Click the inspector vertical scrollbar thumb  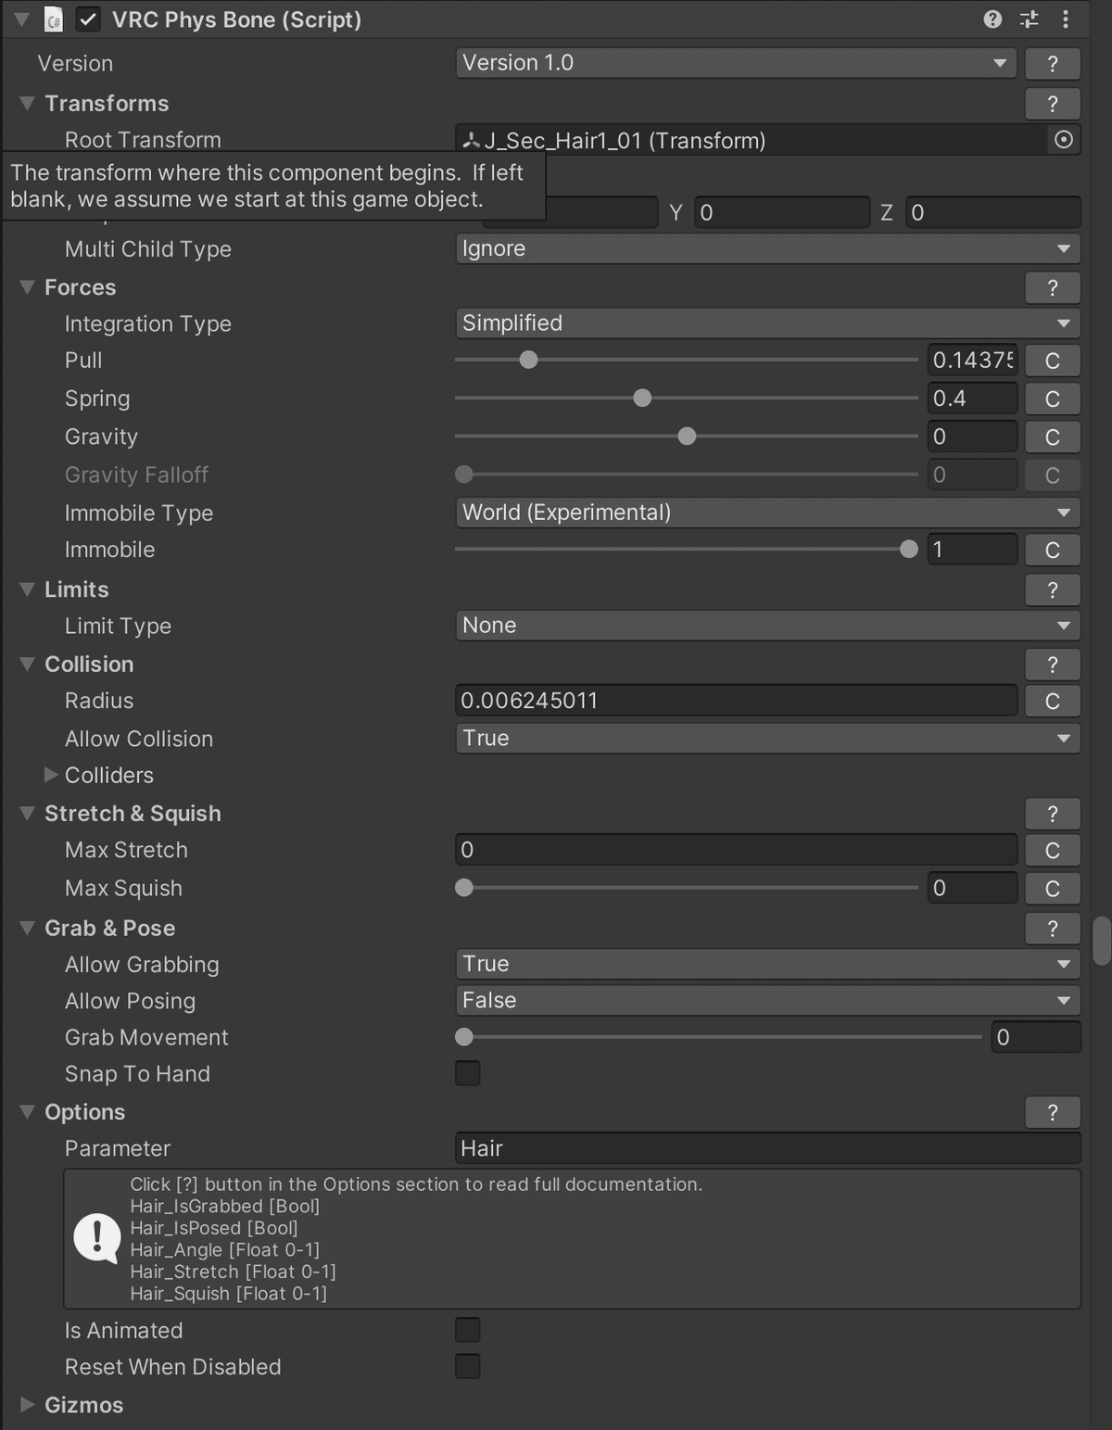(1102, 941)
